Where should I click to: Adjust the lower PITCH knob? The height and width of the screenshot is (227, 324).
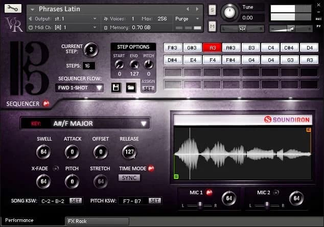[72, 181]
